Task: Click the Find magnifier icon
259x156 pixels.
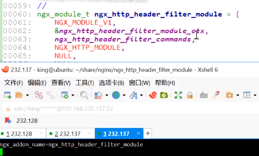Action: pos(84,96)
